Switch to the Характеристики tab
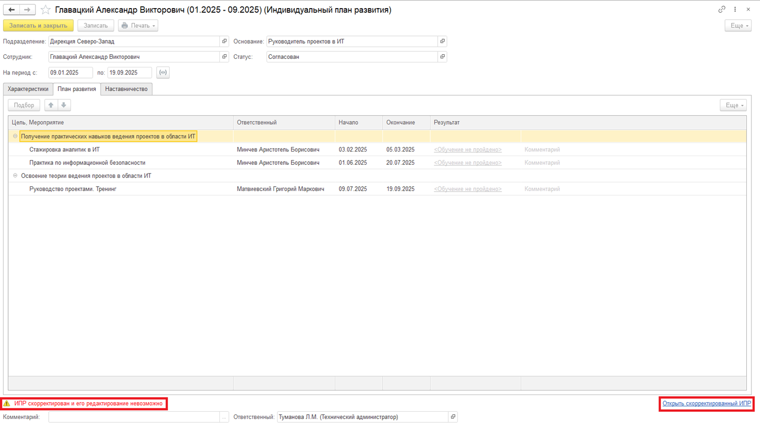 click(x=28, y=89)
